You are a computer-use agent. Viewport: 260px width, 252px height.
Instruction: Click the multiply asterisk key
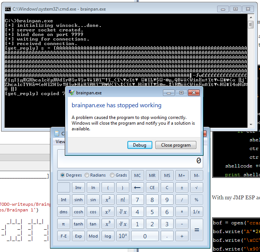(x=182, y=212)
